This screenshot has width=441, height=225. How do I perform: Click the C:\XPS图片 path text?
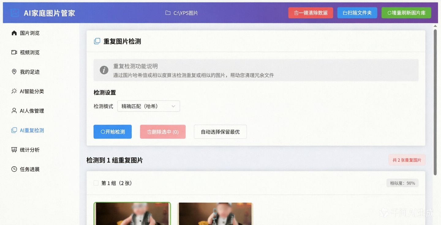(186, 13)
